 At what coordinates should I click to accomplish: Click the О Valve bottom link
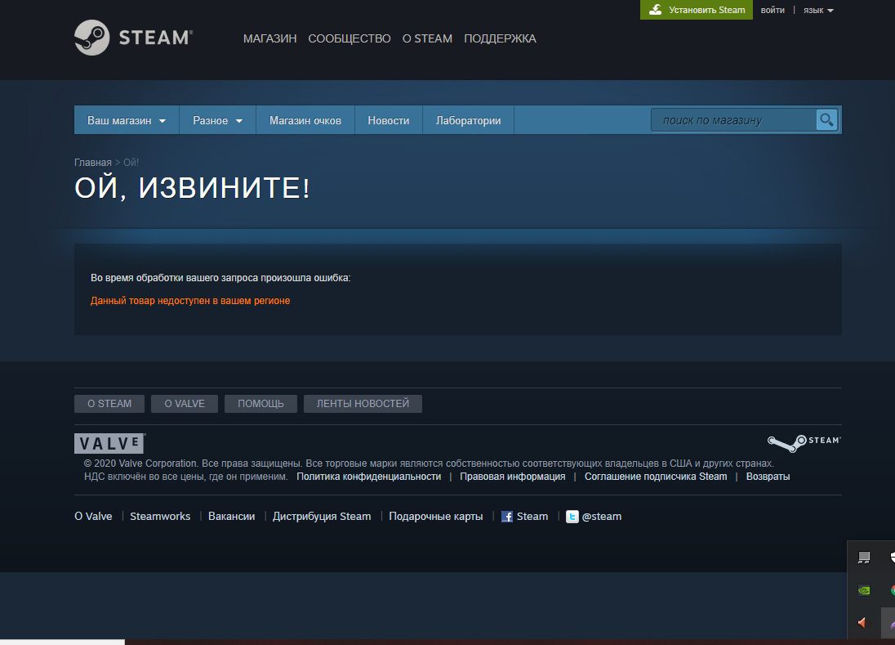93,517
